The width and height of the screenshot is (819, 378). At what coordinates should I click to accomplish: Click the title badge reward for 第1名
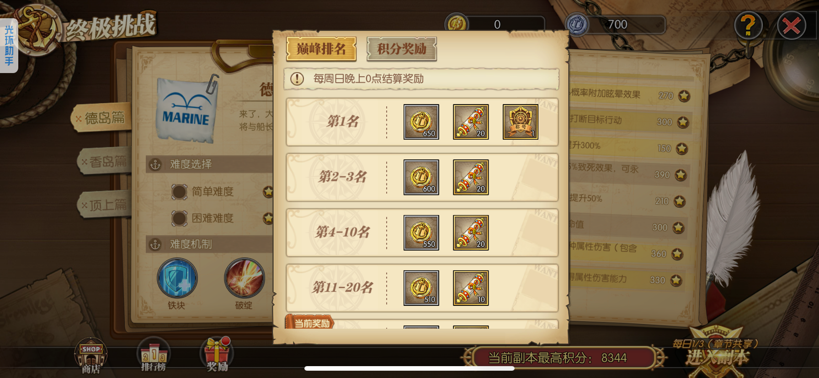[x=521, y=122]
